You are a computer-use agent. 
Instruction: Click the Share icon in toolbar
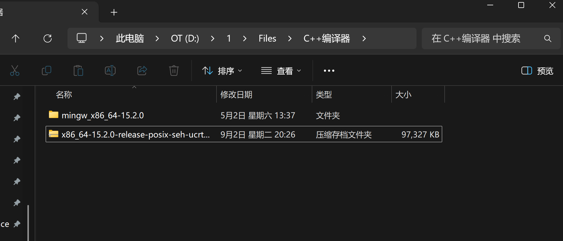pos(142,71)
